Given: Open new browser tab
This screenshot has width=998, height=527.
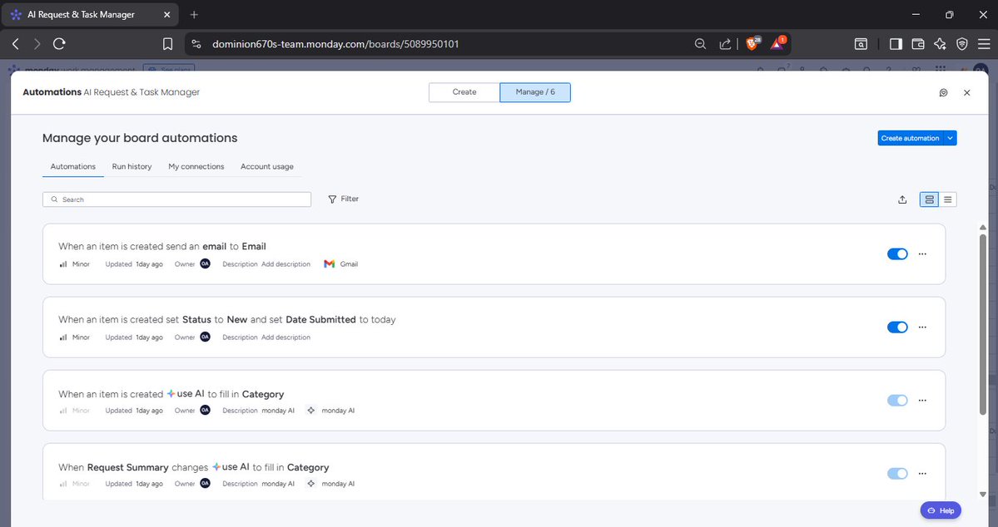Looking at the screenshot, I should 194,14.
